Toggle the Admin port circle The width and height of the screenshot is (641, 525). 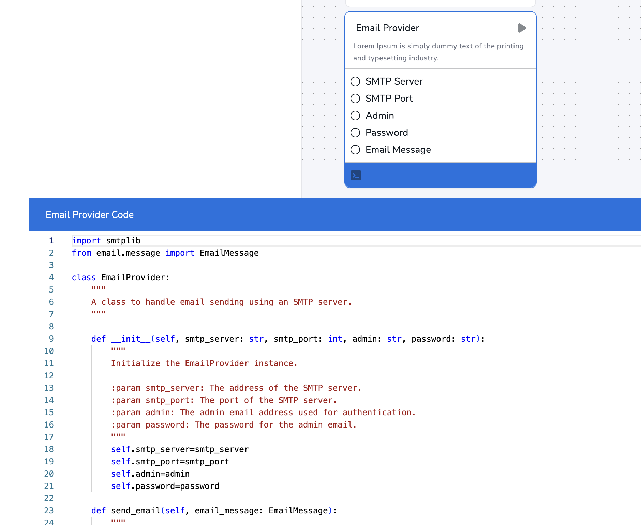click(x=355, y=116)
